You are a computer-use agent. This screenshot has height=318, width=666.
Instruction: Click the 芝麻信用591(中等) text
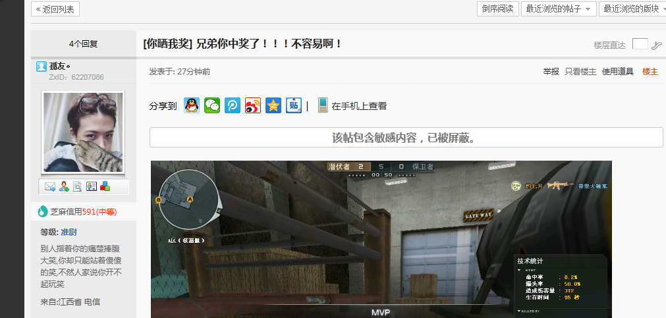(x=84, y=211)
